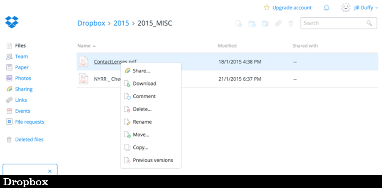Click the Team sidebar icon
Image resolution: width=382 pixels, height=188 pixels.
(9, 57)
